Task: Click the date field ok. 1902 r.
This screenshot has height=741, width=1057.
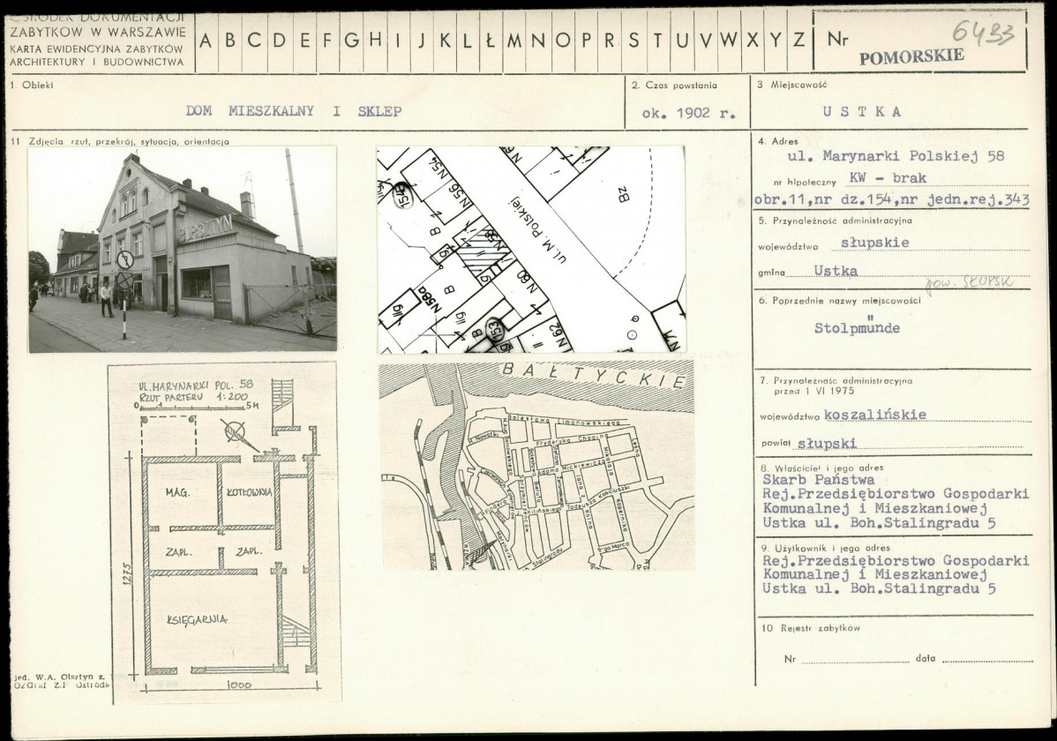Action: [688, 113]
